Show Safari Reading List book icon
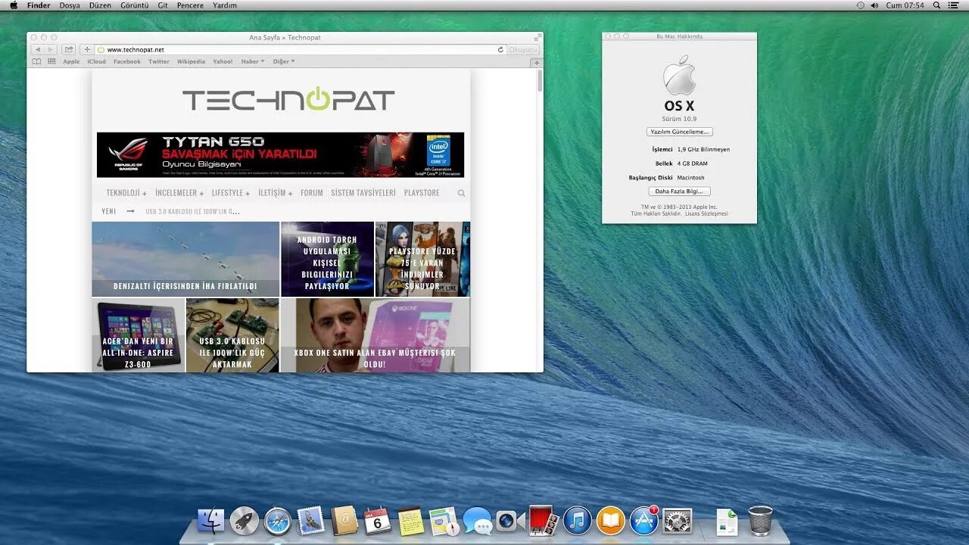Image resolution: width=969 pixels, height=545 pixels. coord(36,61)
